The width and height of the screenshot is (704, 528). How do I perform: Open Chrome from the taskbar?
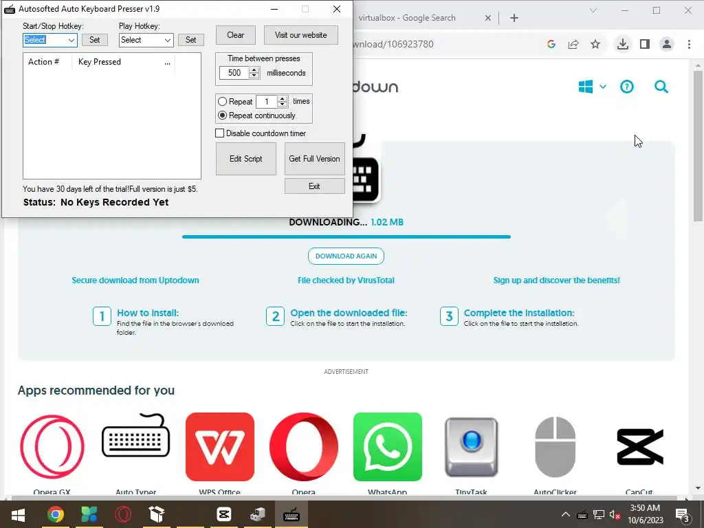tap(56, 514)
